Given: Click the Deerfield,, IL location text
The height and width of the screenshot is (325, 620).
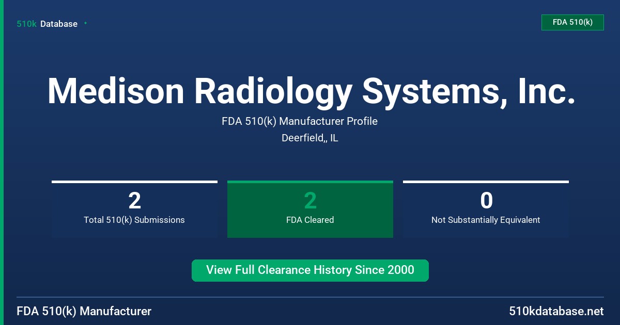Looking at the screenshot, I should 310,138.
